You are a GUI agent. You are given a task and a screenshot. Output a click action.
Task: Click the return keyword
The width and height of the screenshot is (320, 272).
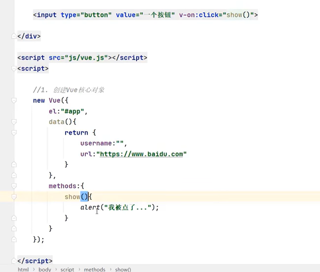[x=76, y=132]
